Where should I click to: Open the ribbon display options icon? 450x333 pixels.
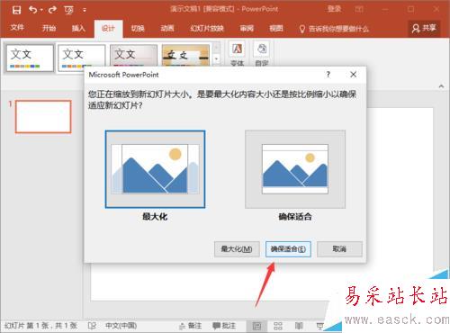pos(359,9)
